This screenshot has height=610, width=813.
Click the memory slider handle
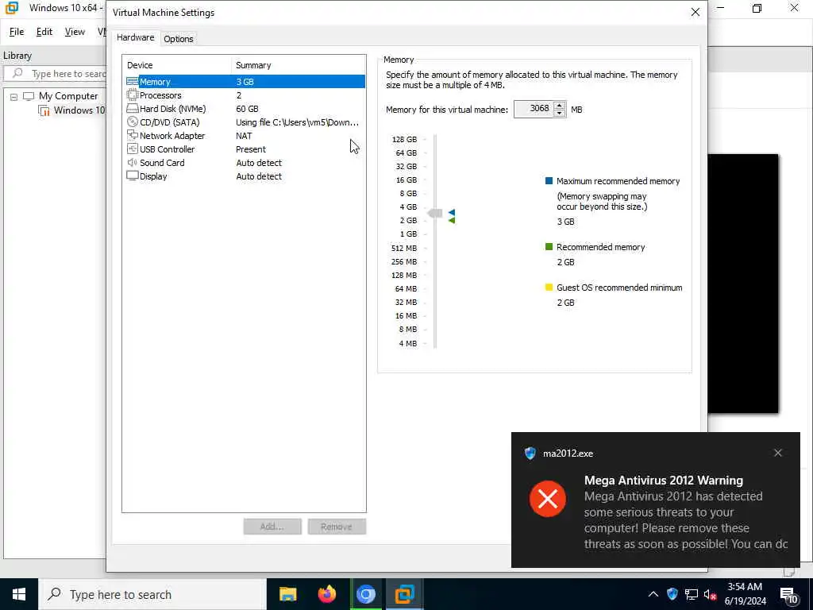[x=435, y=213]
